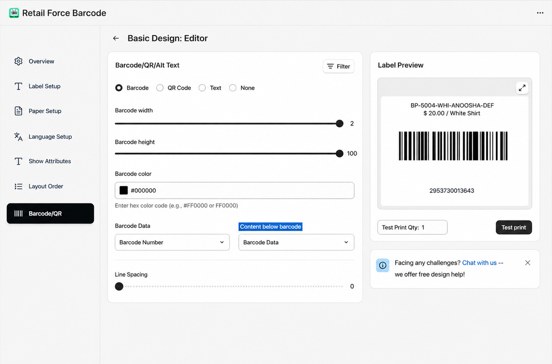
Task: Open the Barcode Data dropdown
Action: tap(172, 242)
